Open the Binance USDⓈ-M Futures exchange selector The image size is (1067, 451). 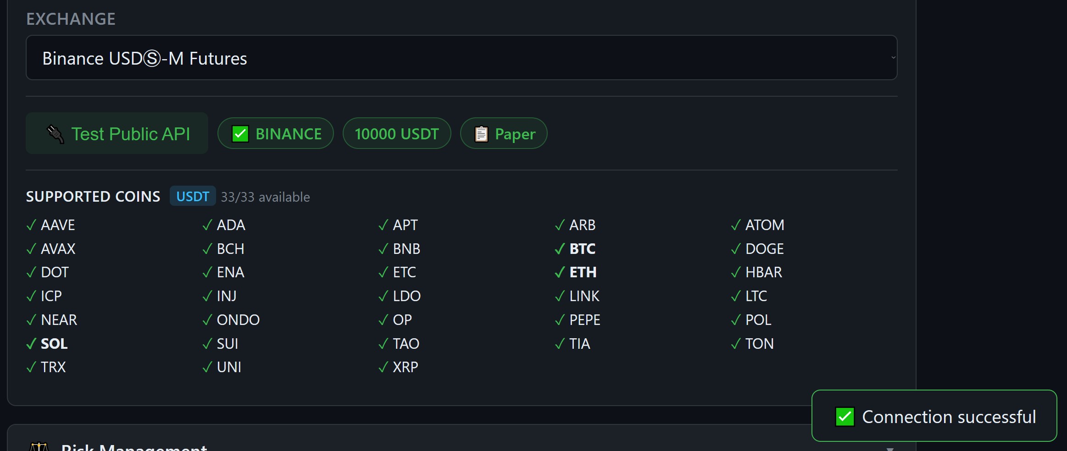(x=461, y=57)
